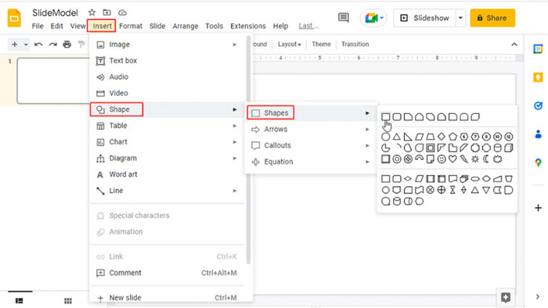The image size is (548, 308).
Task: Expand the Callouts shape submenu
Action: (x=367, y=145)
